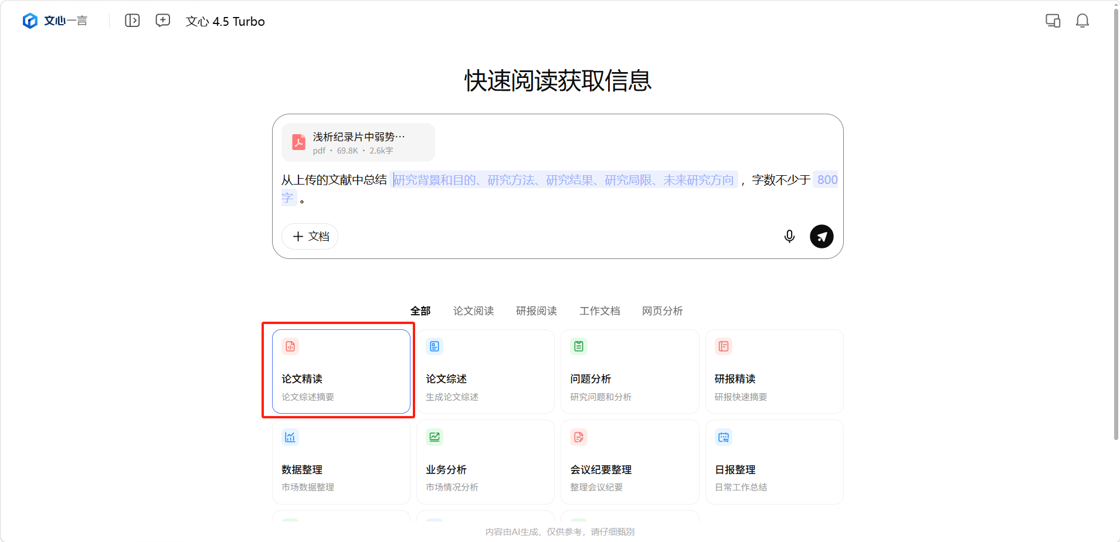This screenshot has height=542, width=1120.
Task: Click the text 从上传的文献中总结
Action: click(x=334, y=180)
